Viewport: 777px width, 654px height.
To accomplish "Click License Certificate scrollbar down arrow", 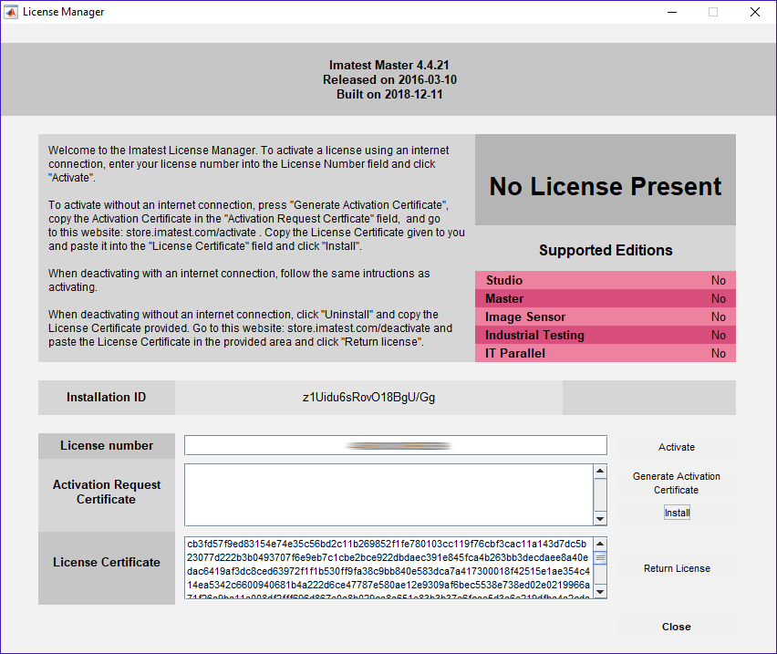I will coord(600,592).
